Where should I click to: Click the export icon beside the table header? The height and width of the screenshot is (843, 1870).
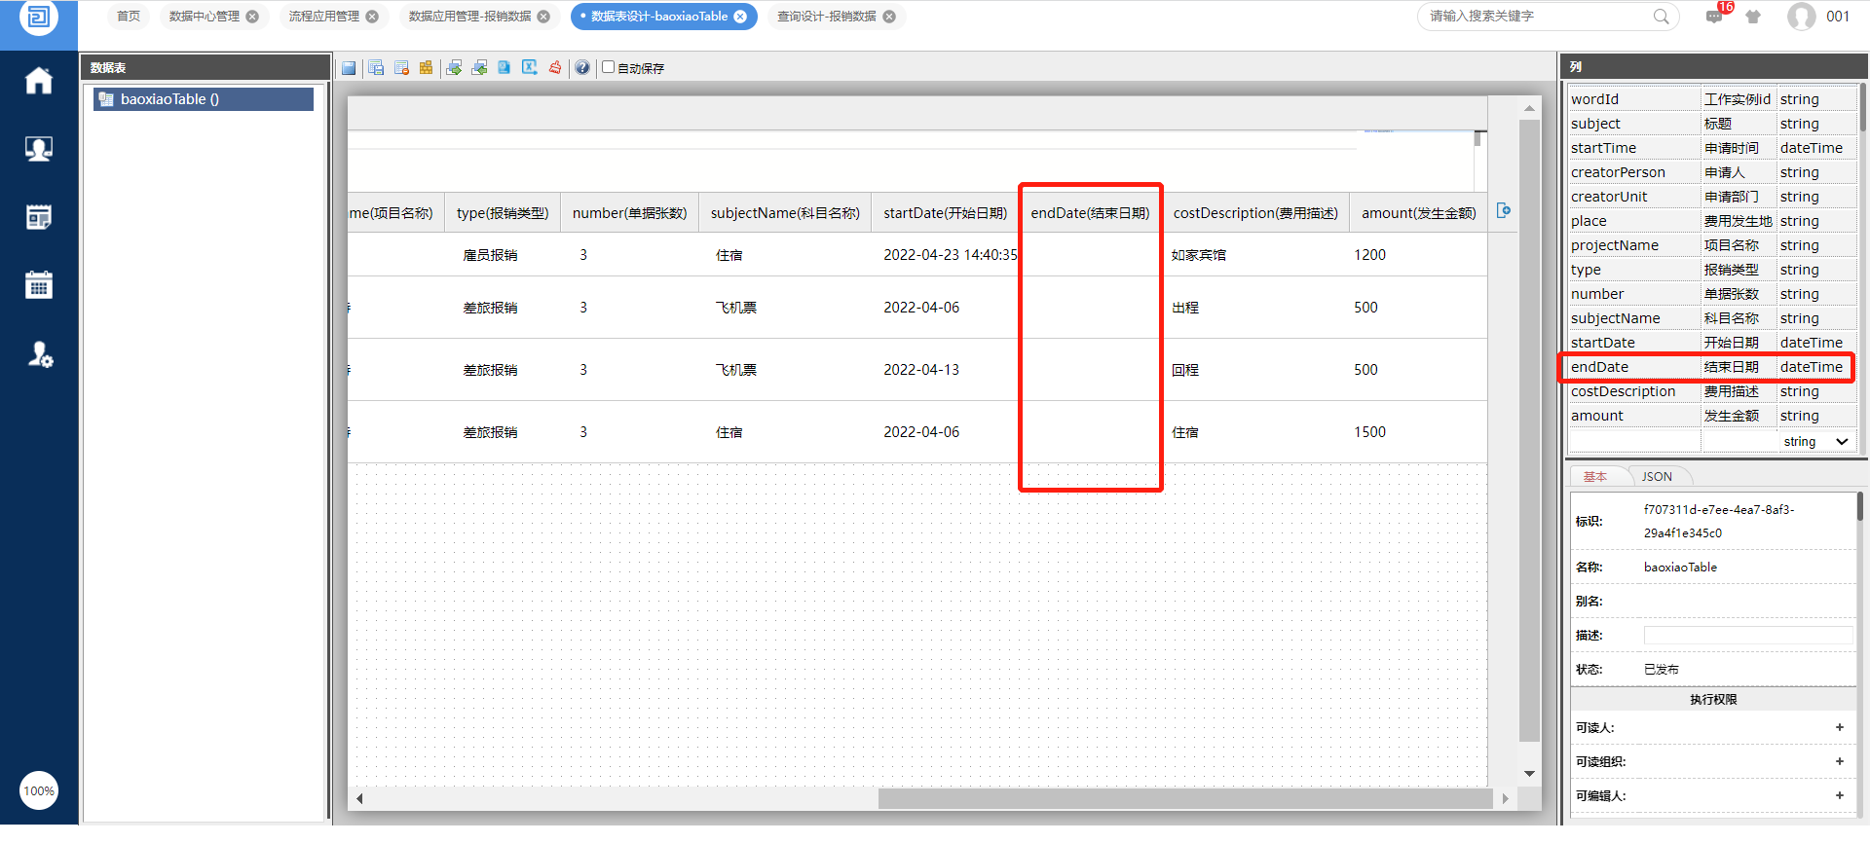(1504, 210)
